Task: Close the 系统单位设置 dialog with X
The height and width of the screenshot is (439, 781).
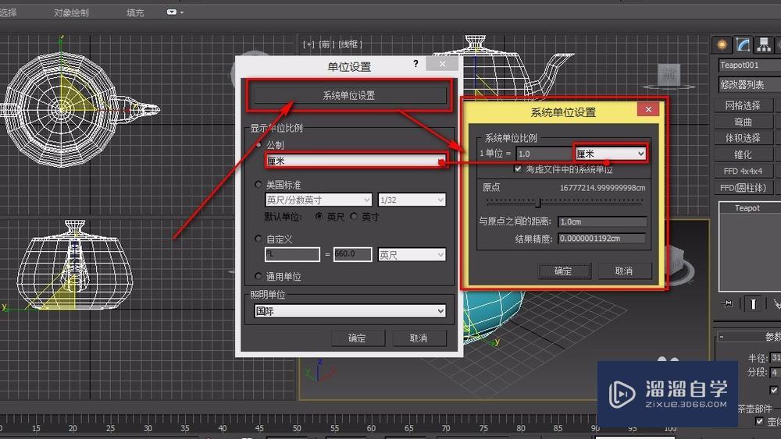Action: pyautogui.click(x=648, y=109)
